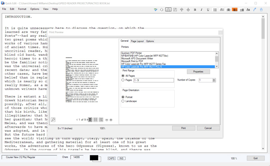Select multi-page preview layout icon
This screenshot has height=166, width=270.
[101, 120]
